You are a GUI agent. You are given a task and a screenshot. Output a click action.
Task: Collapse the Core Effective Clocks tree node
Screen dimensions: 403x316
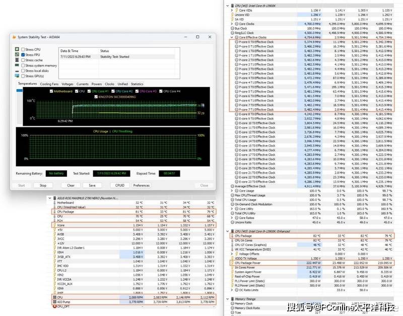(x=232, y=37)
